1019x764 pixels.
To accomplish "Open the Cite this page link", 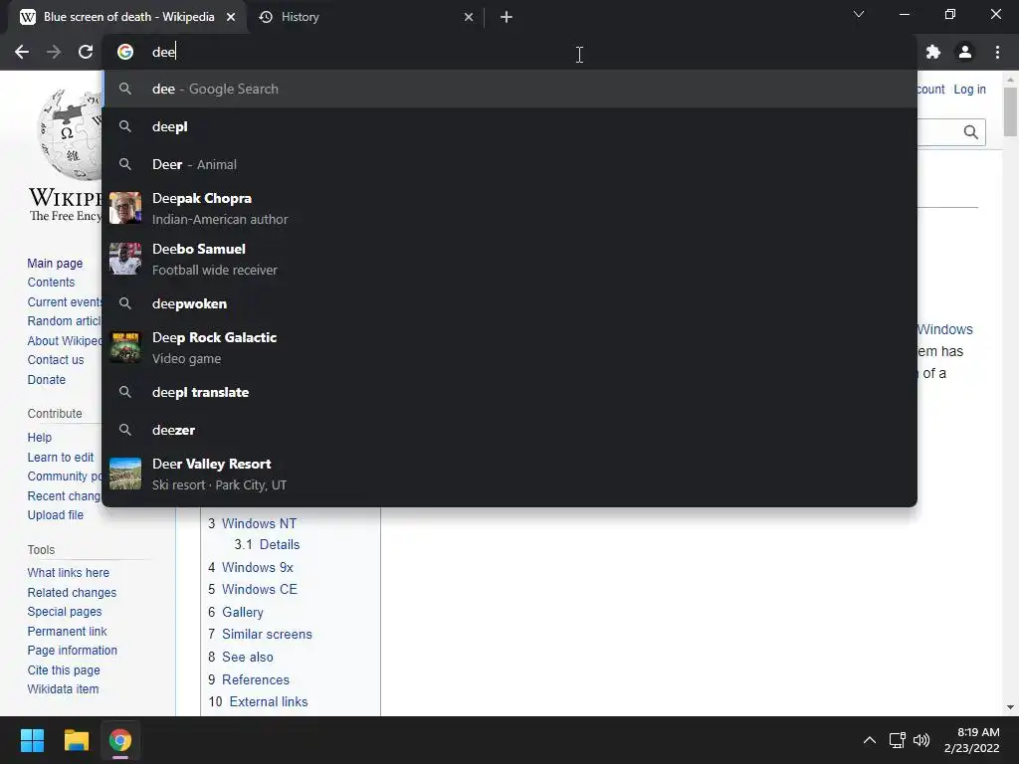I will click(x=64, y=669).
